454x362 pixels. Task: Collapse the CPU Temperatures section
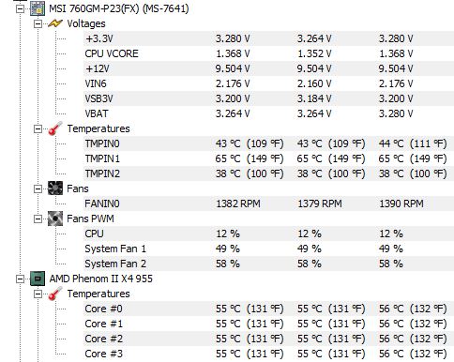[x=38, y=294]
